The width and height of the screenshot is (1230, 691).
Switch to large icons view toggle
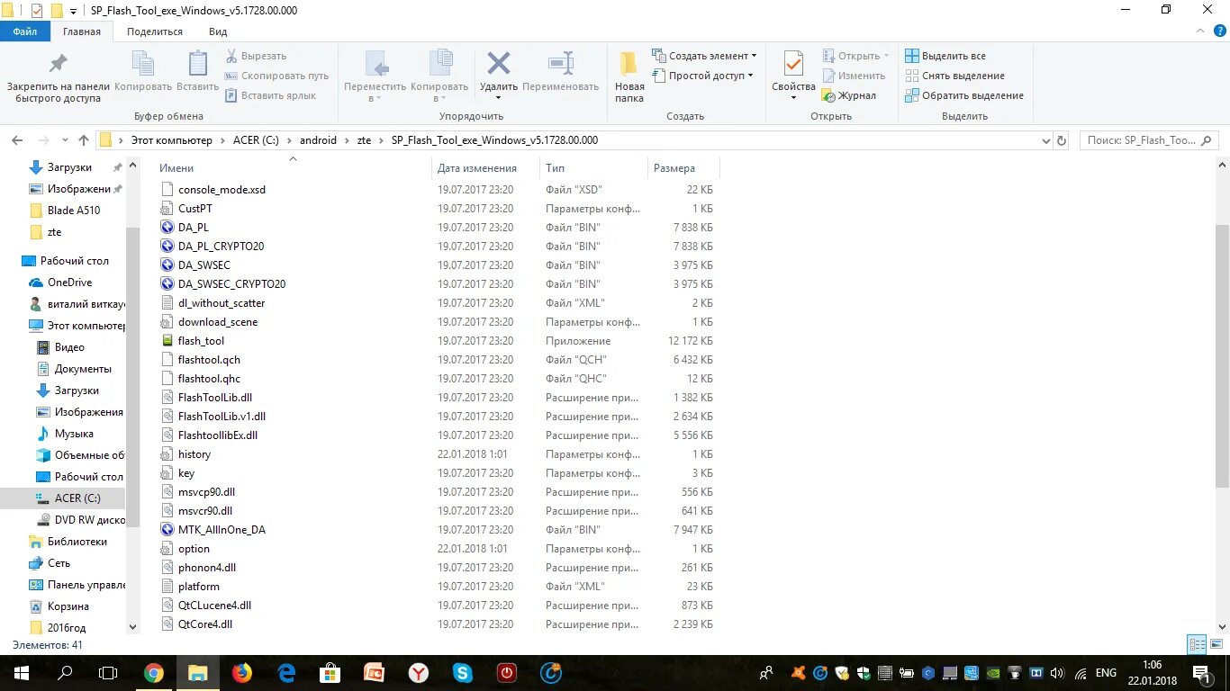tap(1216, 644)
